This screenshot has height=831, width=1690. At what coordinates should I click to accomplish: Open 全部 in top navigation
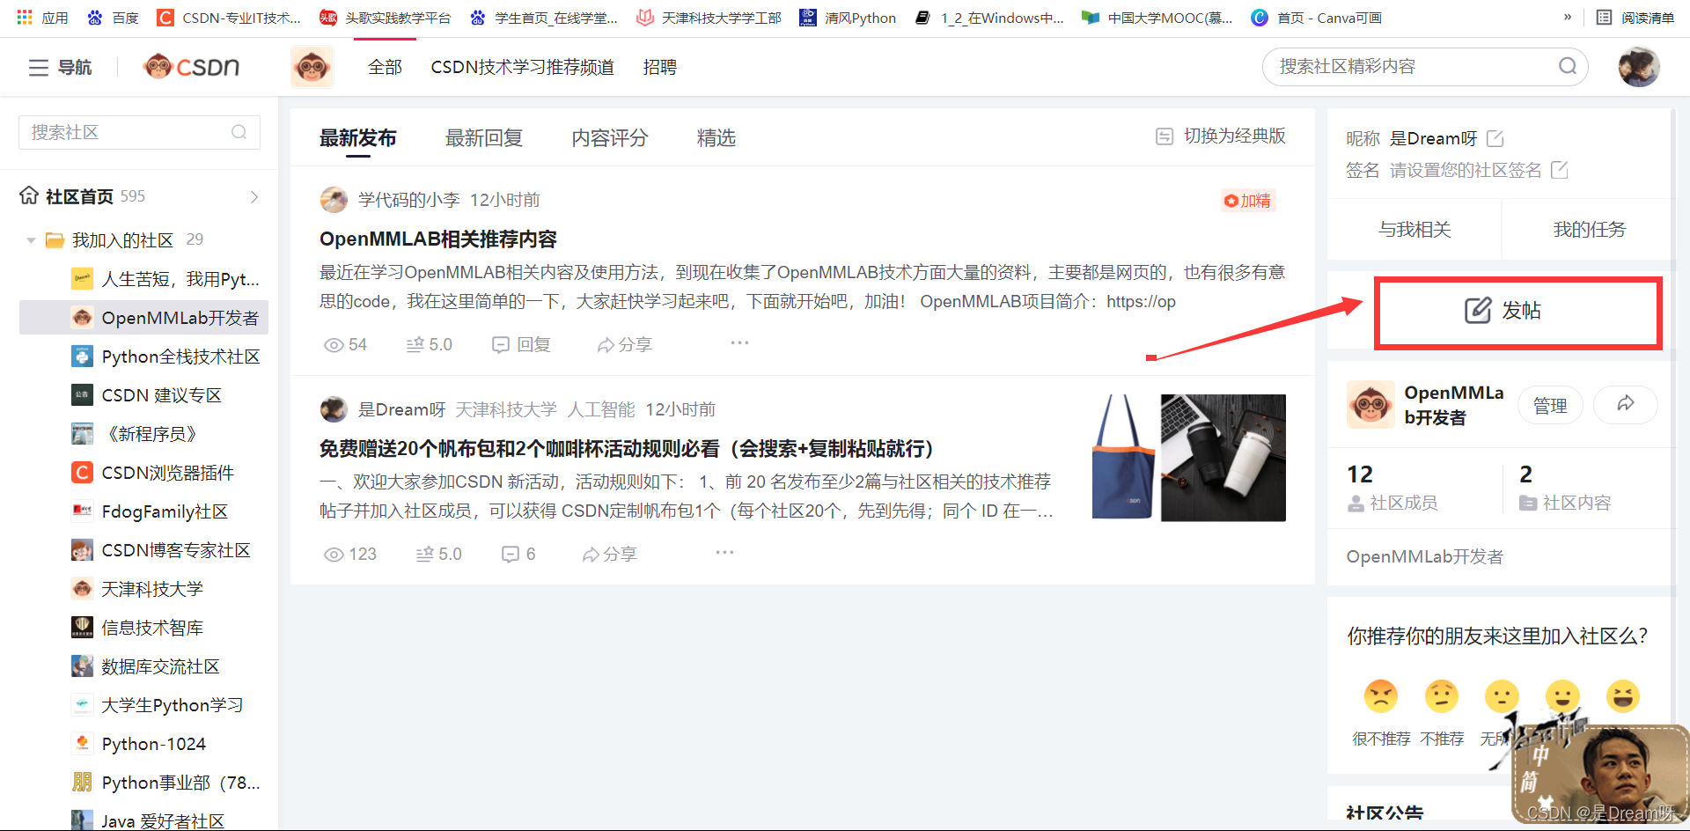click(385, 67)
